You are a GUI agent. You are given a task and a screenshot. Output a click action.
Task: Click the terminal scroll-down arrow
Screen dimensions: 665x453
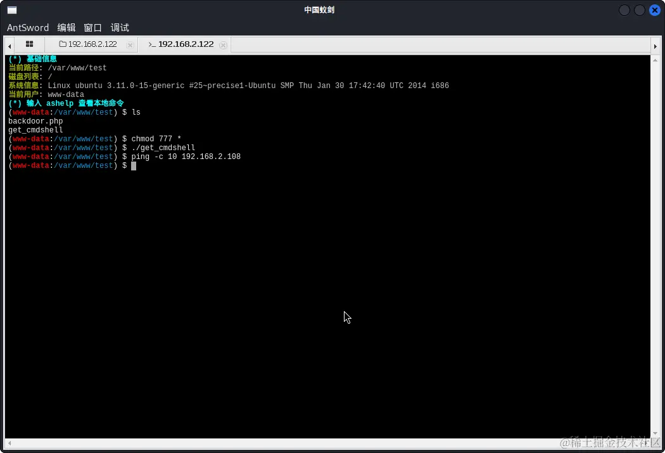click(655, 433)
